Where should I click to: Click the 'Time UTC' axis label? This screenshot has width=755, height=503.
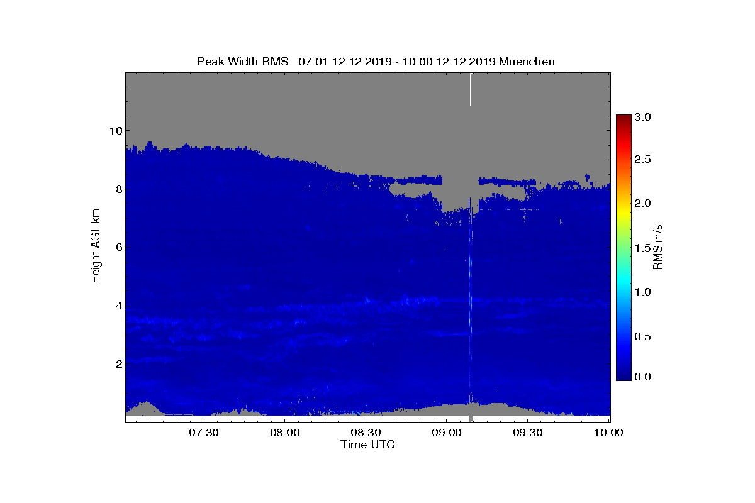pos(367,445)
